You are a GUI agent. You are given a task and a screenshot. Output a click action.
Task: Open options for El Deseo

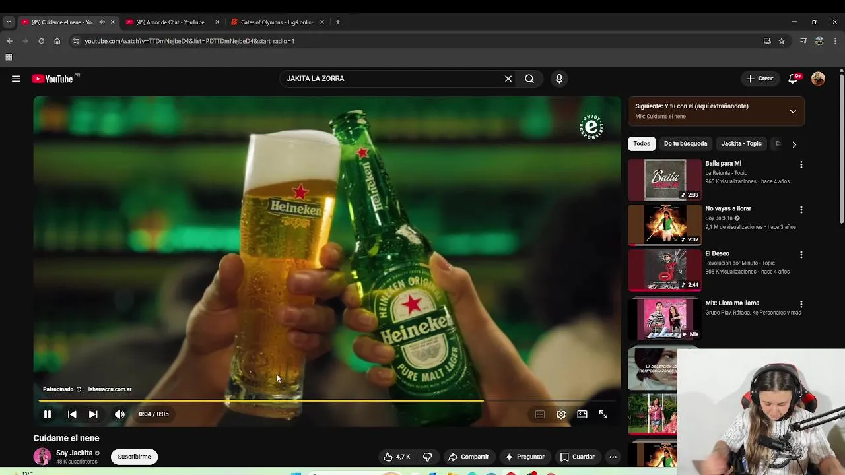click(801, 255)
